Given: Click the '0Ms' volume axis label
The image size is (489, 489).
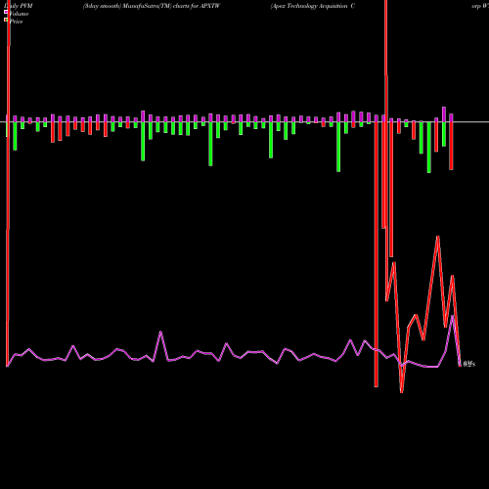Looking at the screenshot, I should point(468,364).
